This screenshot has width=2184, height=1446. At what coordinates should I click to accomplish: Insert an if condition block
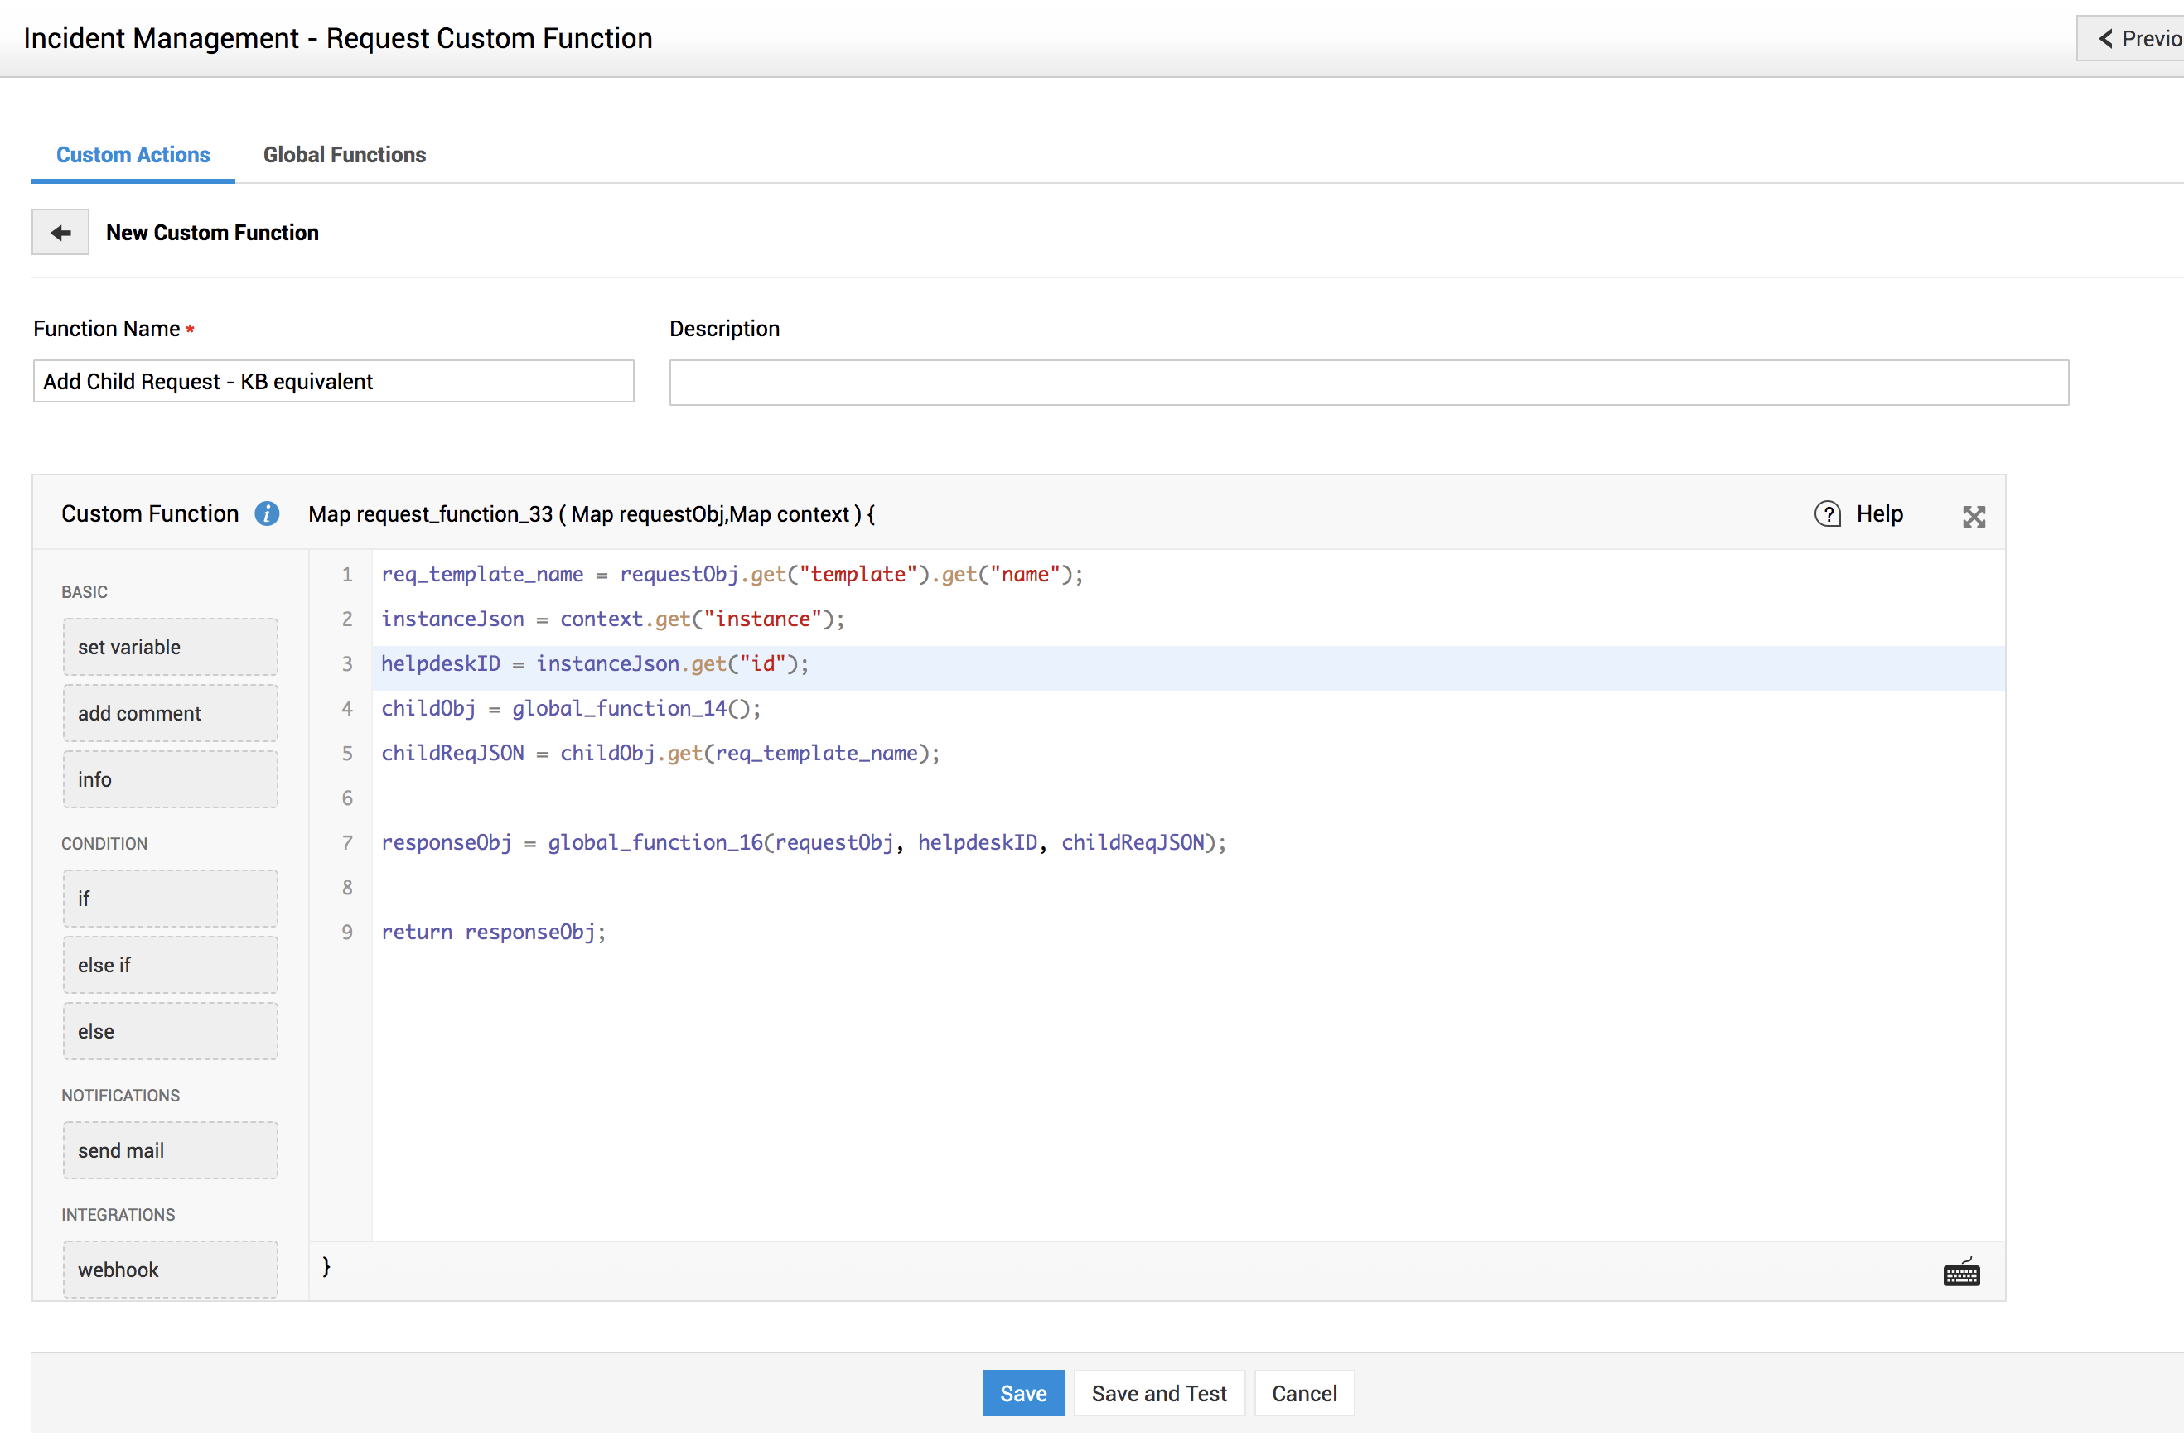click(x=170, y=897)
